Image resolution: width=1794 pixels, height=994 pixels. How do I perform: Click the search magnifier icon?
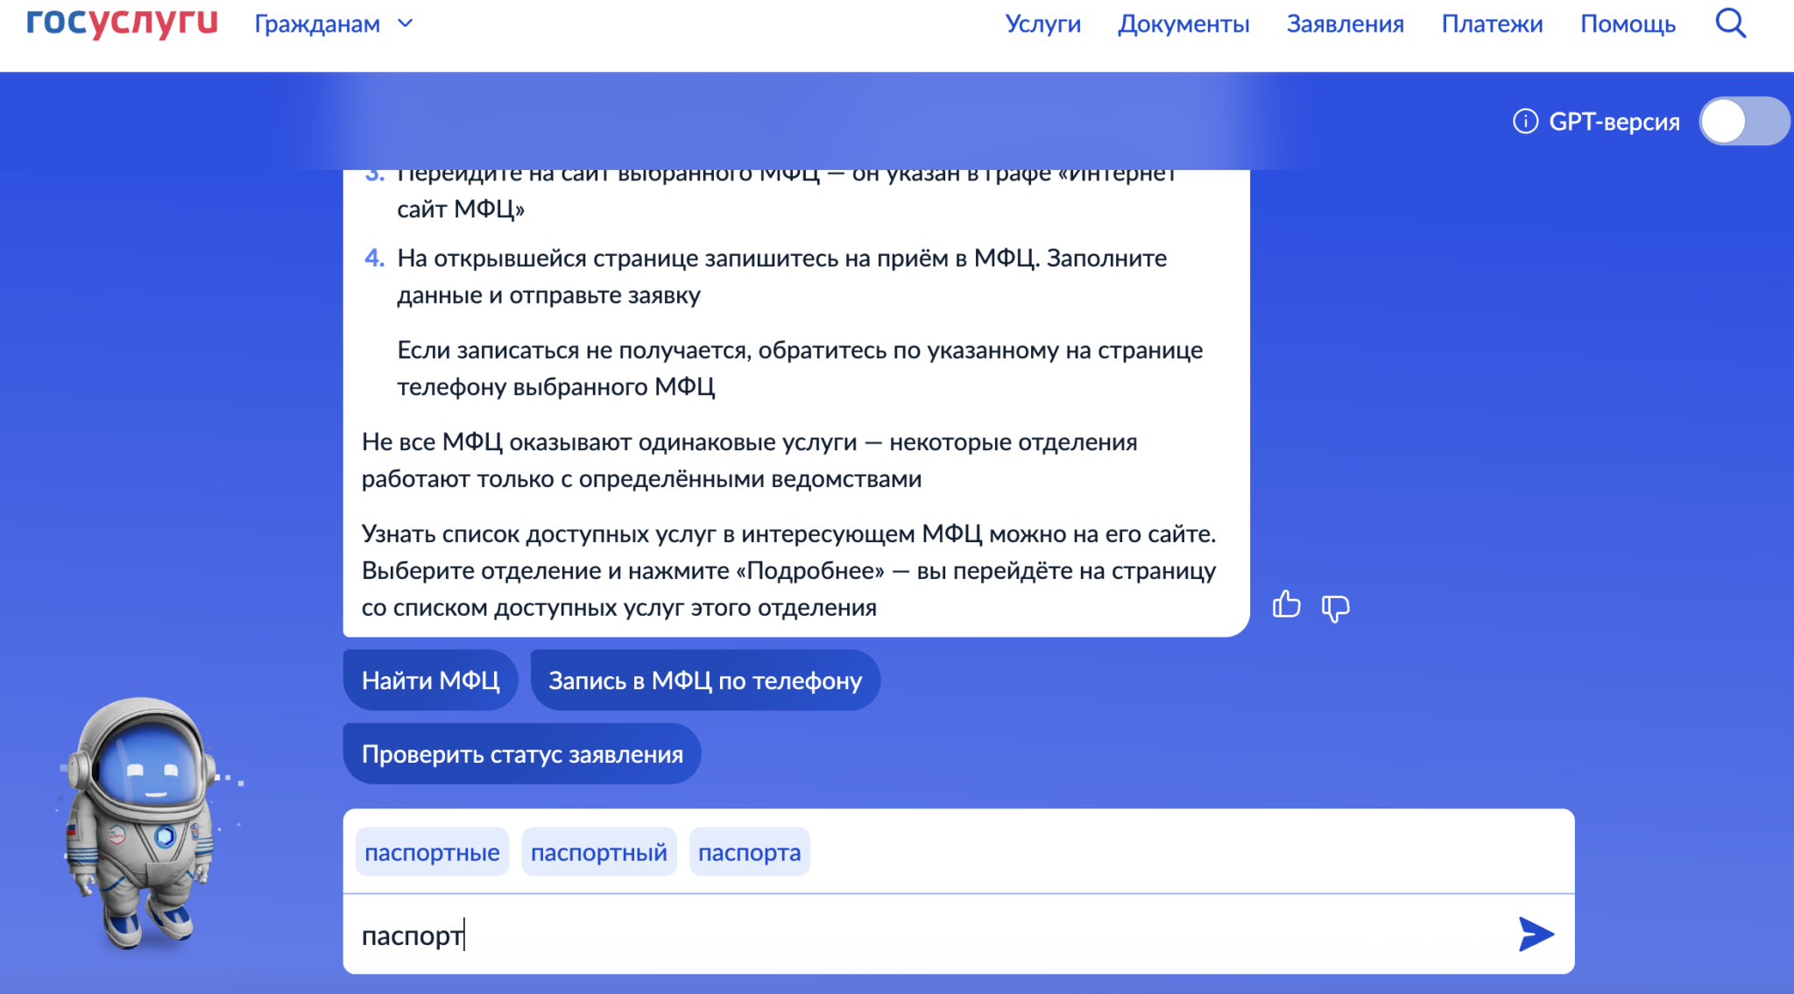(1730, 24)
